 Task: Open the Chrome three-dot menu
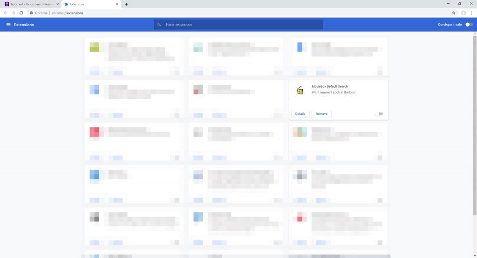pos(471,13)
